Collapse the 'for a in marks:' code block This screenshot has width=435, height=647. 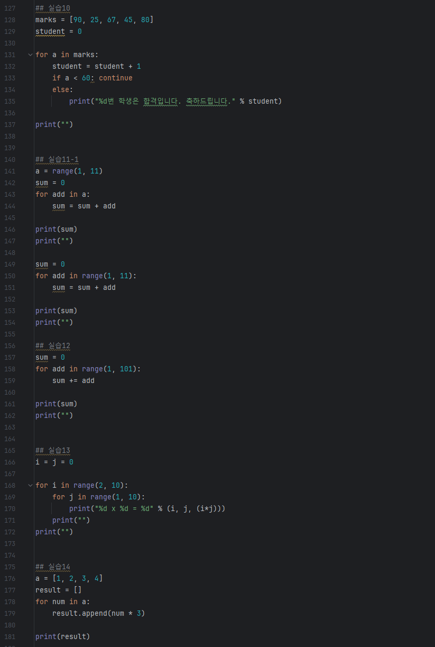point(30,54)
